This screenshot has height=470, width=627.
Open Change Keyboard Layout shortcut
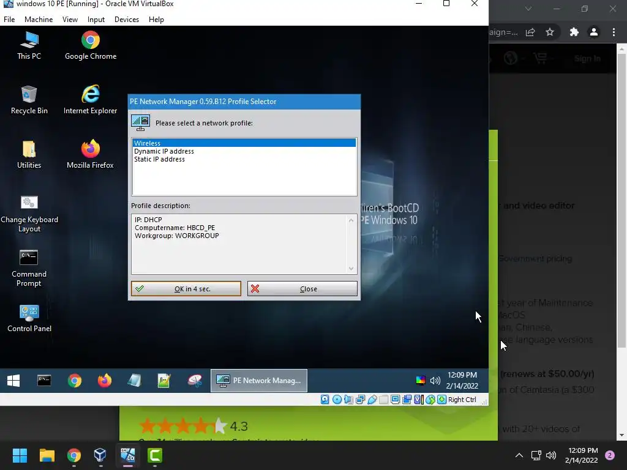pyautogui.click(x=29, y=214)
